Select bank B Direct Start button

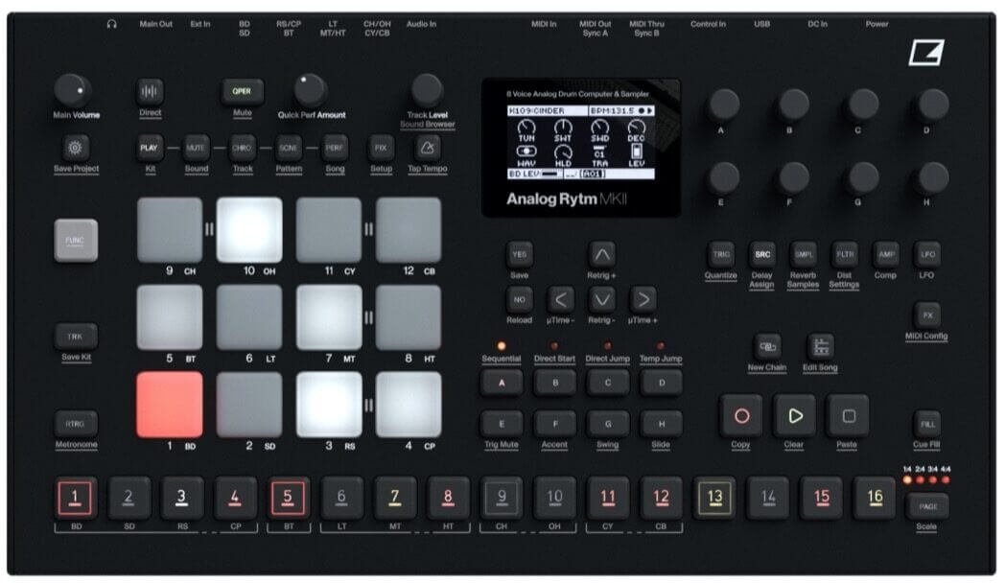[555, 383]
